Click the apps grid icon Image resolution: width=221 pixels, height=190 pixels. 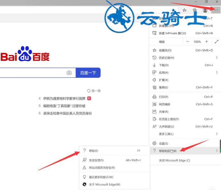154,72
